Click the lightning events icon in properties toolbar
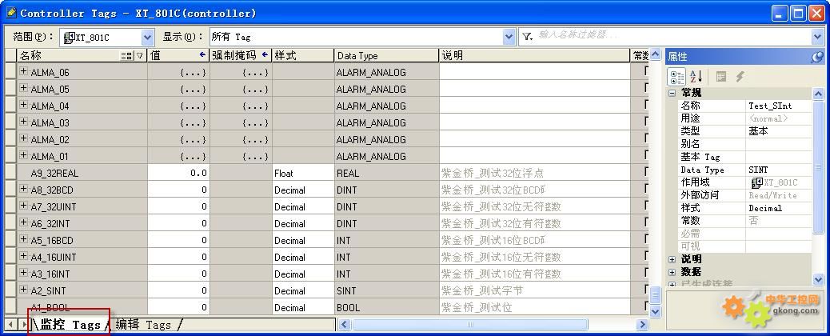The width and height of the screenshot is (830, 336). [x=740, y=77]
